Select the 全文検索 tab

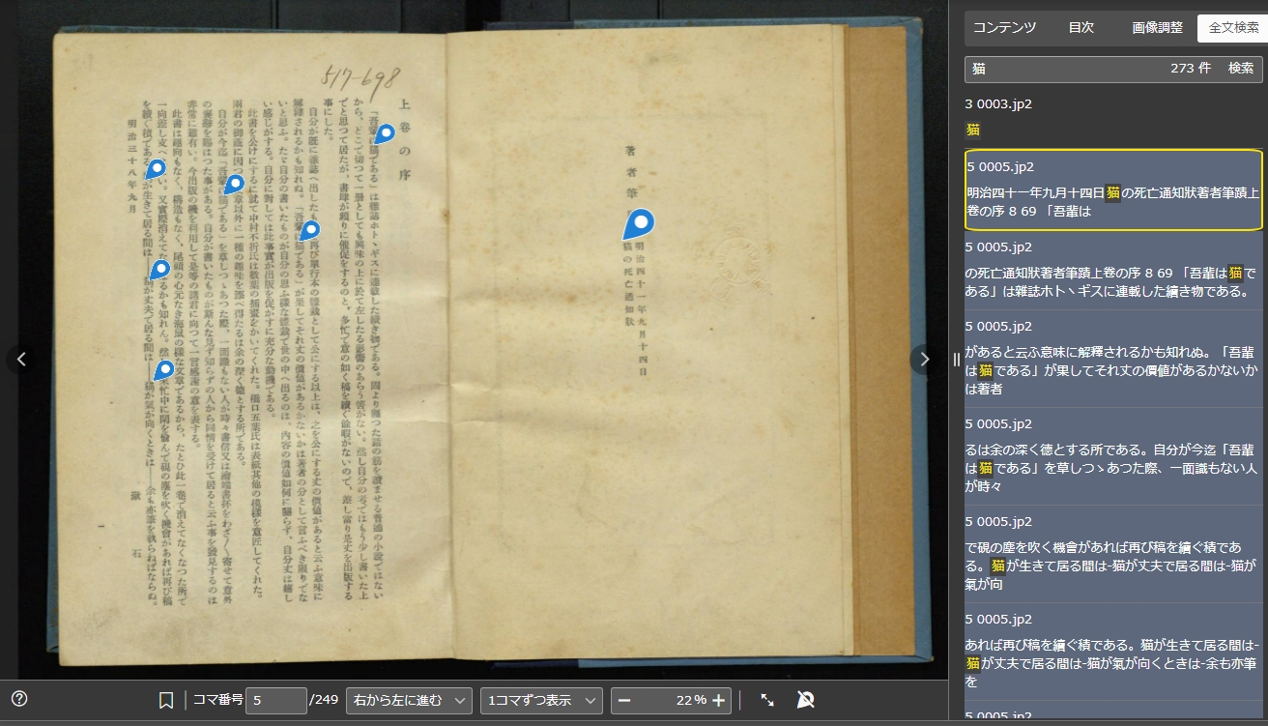(1233, 28)
